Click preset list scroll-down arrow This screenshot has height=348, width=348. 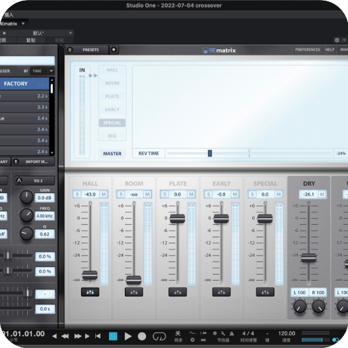click(x=52, y=153)
